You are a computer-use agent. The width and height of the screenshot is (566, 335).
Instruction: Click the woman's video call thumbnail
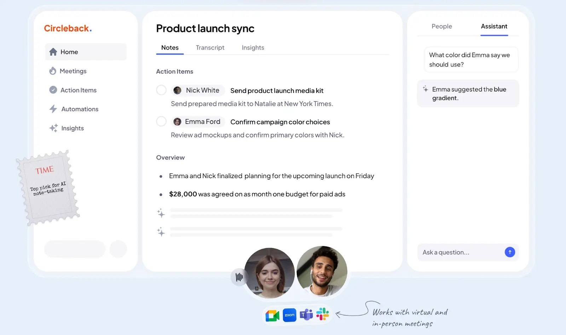click(x=270, y=273)
